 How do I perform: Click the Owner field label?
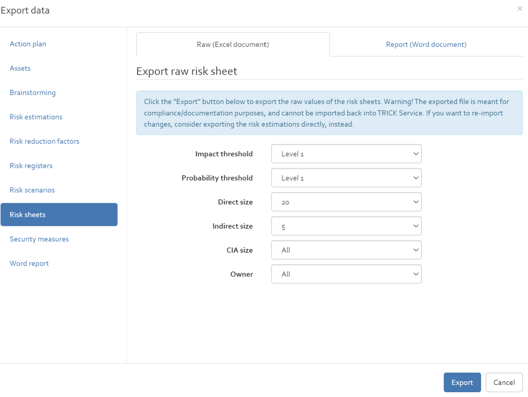pyautogui.click(x=242, y=274)
